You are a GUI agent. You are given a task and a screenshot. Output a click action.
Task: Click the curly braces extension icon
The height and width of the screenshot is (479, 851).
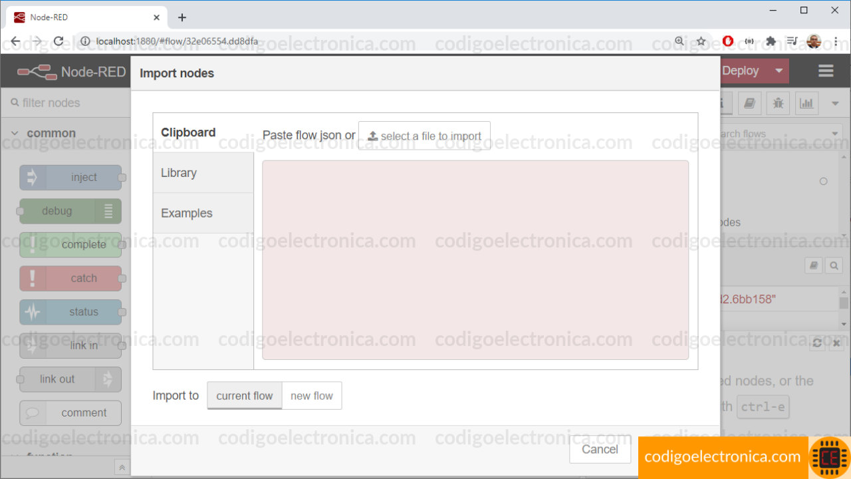749,41
